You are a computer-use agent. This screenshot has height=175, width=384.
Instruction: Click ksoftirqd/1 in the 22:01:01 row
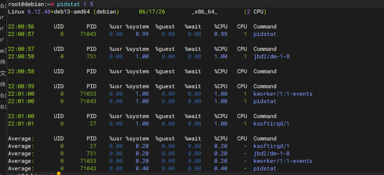[x=271, y=124]
